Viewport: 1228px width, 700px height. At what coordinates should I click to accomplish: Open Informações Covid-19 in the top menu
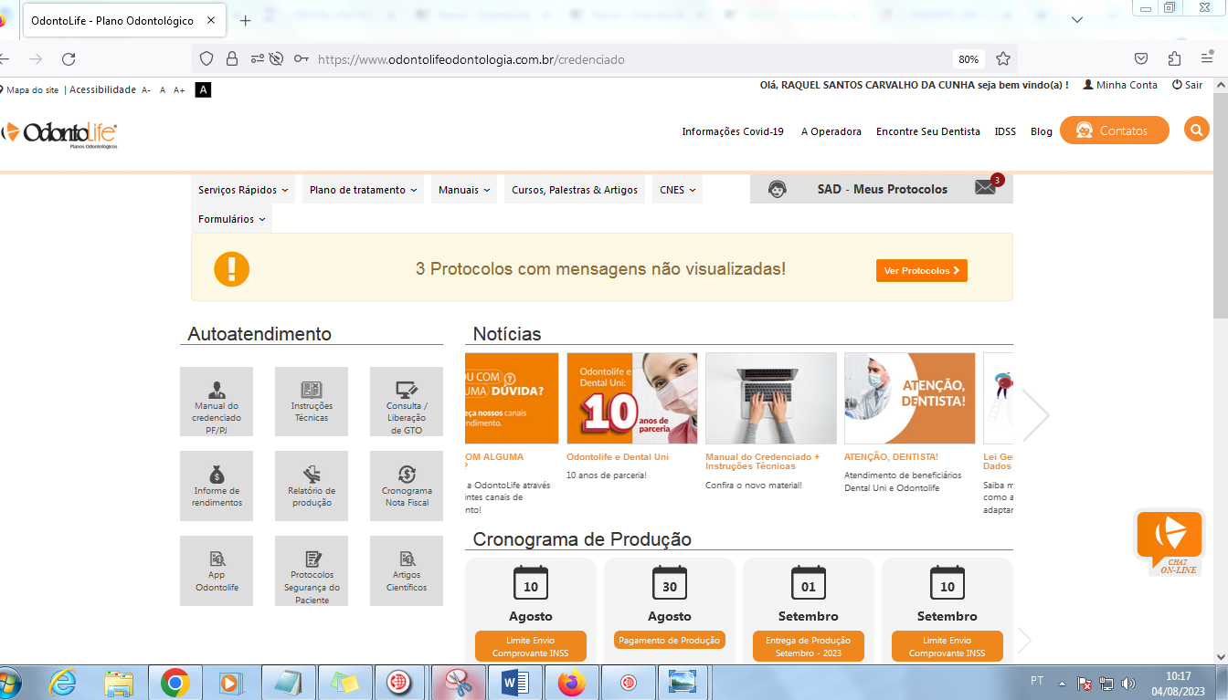(x=733, y=131)
